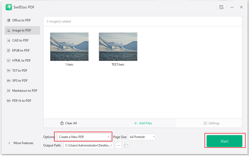Select the HTML to PDF tool icon

(8, 60)
